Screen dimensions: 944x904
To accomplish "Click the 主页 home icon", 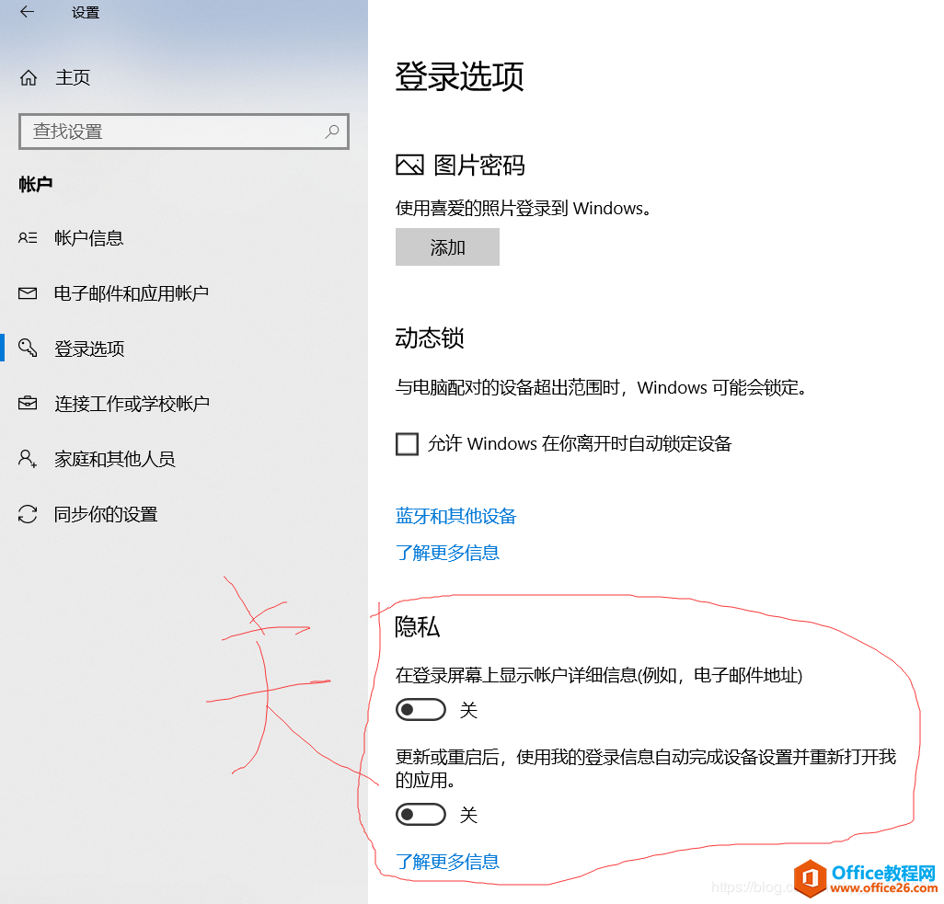I will coord(29,77).
